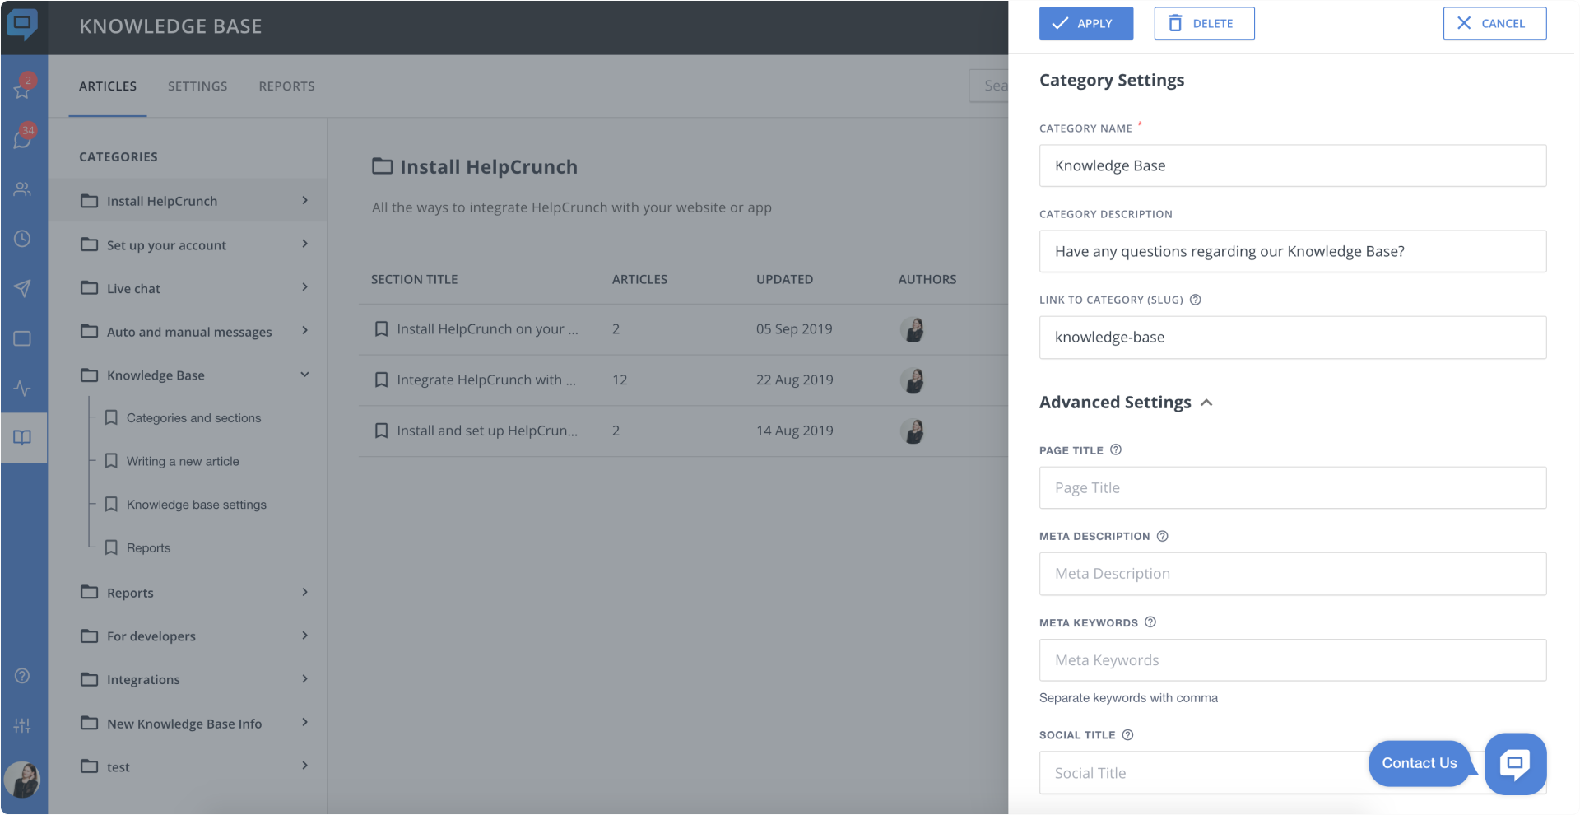Open Install and set up HelpCrun section
1580x815 pixels.
click(487, 431)
